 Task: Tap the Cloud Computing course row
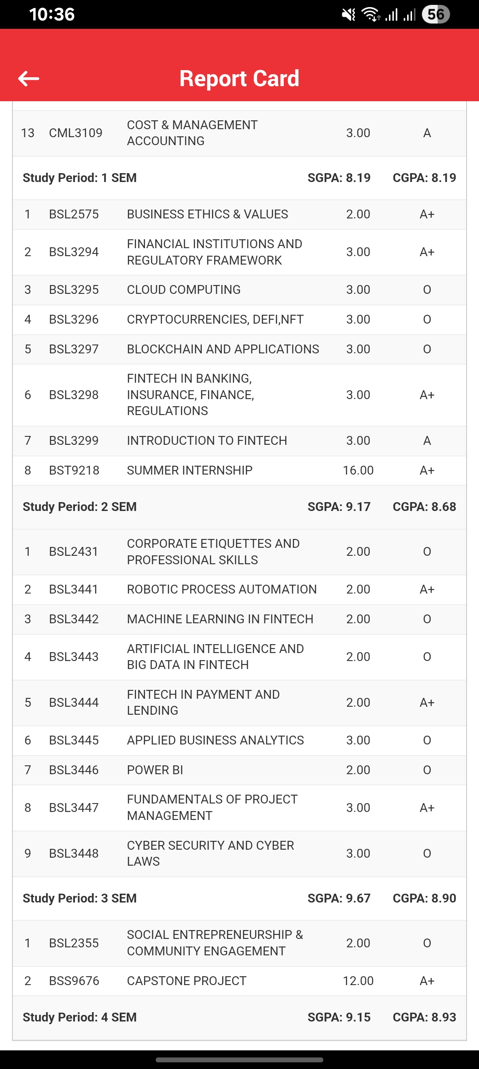(239, 290)
